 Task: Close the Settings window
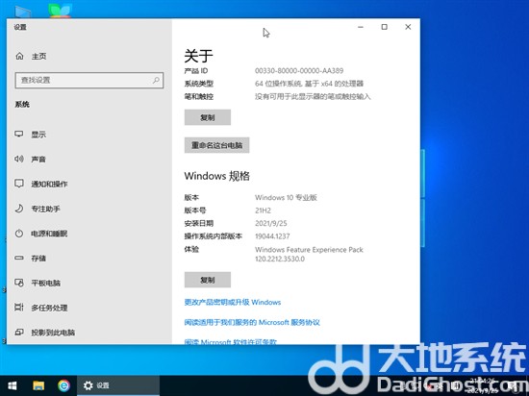tap(408, 27)
